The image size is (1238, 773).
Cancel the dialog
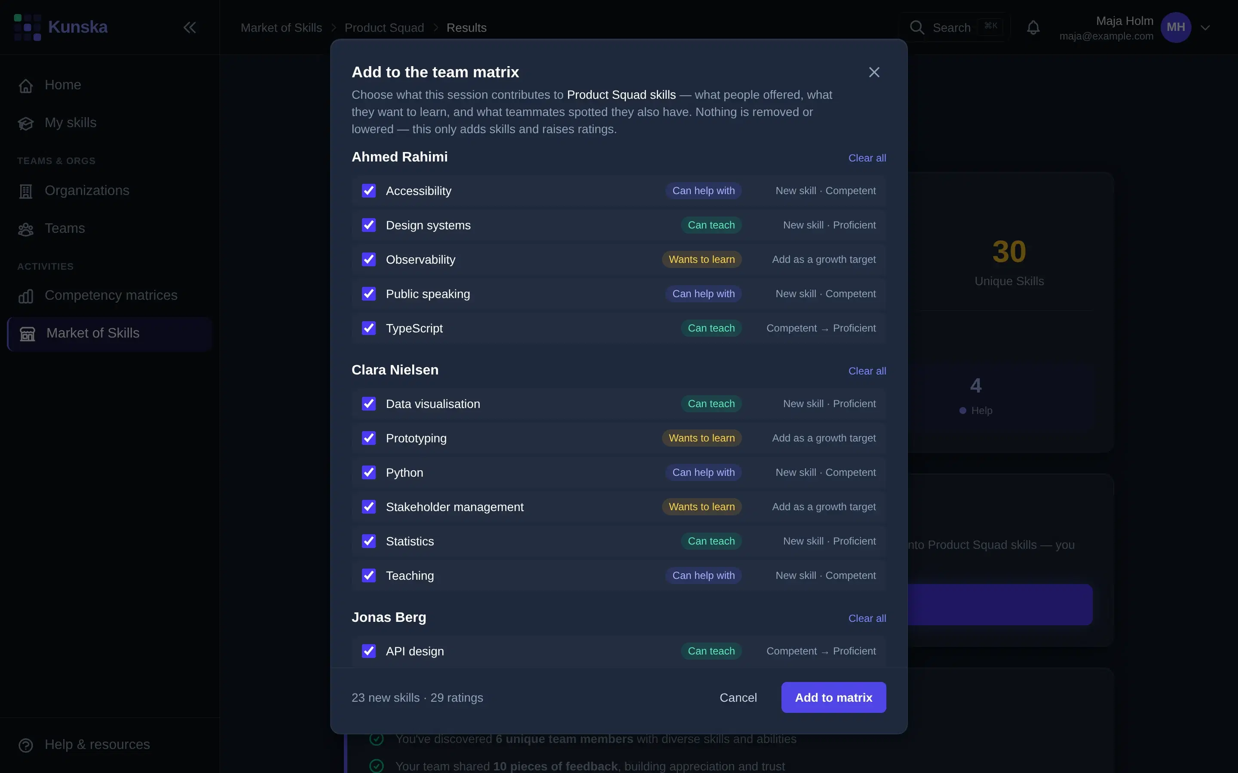[x=738, y=697]
